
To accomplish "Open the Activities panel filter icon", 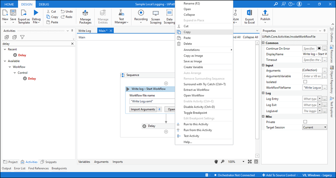I will [x=22, y=37].
